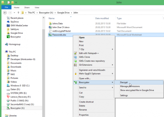Click the GpgEX lock icon
The image size is (164, 117).
pyautogui.click(x=76, y=74)
